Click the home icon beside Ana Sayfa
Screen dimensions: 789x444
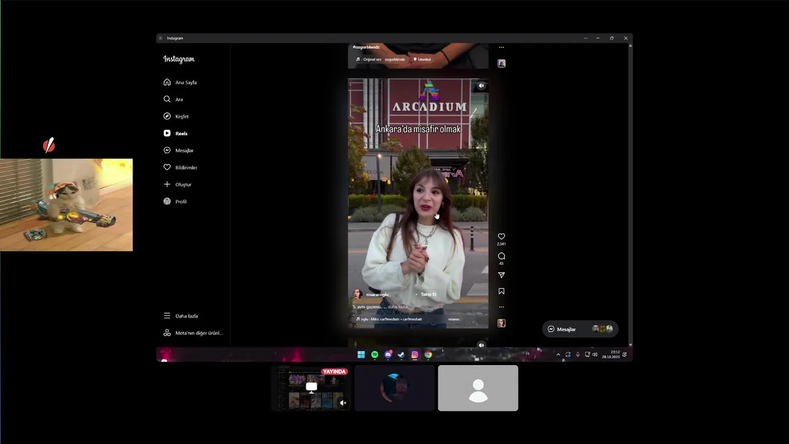click(x=167, y=82)
